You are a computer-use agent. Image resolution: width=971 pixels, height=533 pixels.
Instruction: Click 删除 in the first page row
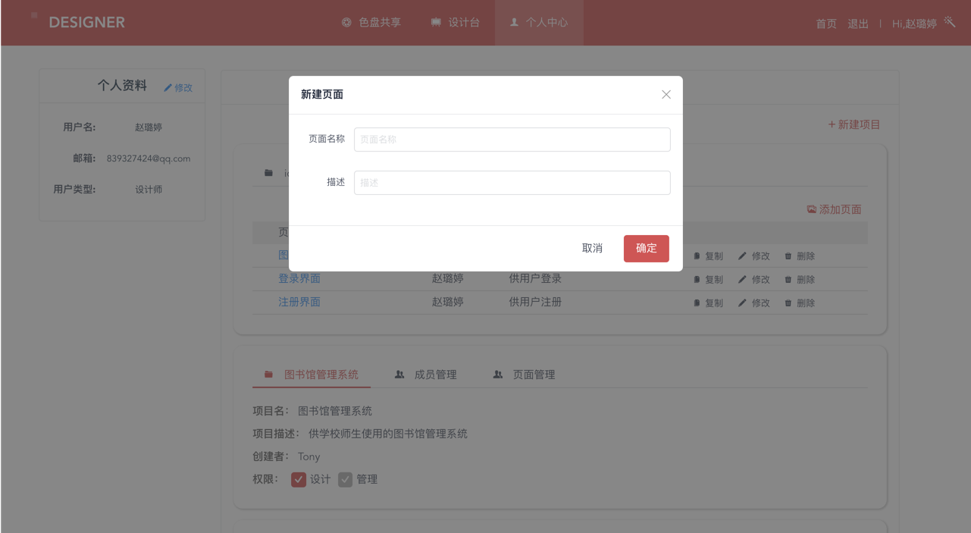coord(800,256)
